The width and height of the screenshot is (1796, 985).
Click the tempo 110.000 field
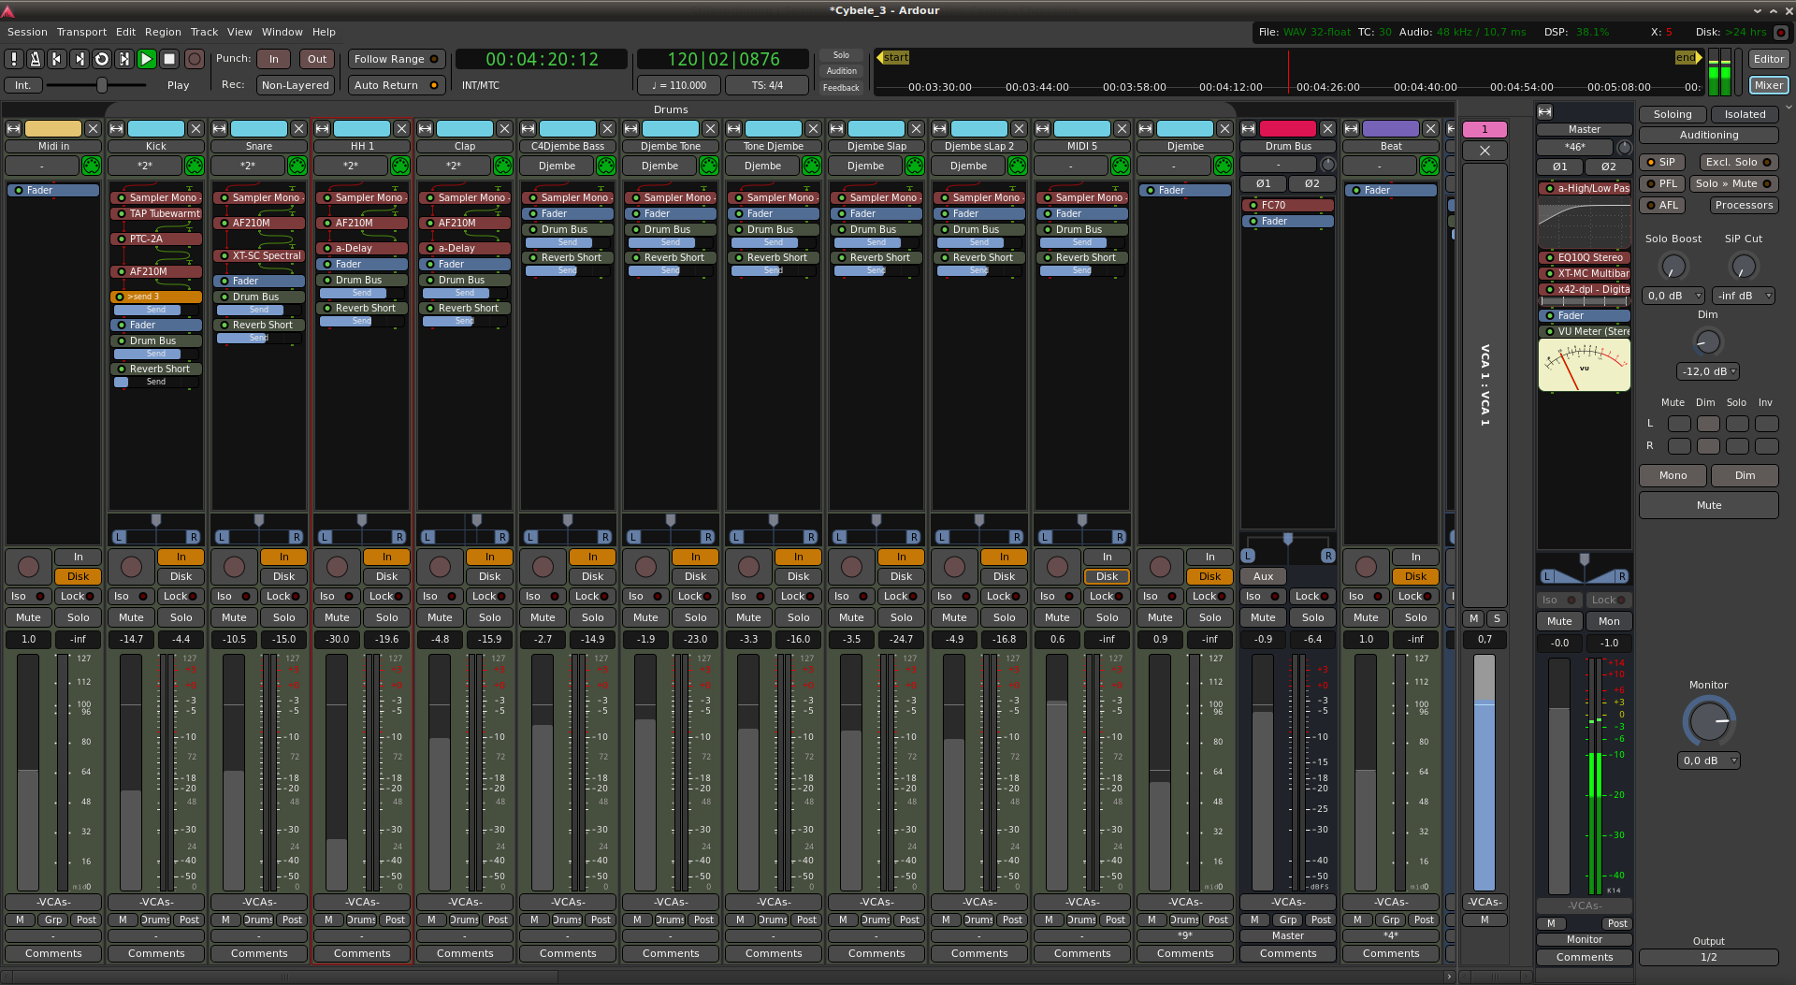(x=679, y=85)
